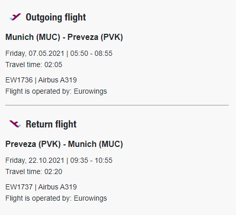Screen dimensions: 236x215
Task: Click the outgoing Airbus A319 aircraft label
Action: [x=58, y=80]
